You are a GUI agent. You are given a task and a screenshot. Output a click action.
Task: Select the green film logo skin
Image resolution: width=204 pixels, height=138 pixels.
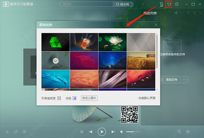[55, 42]
